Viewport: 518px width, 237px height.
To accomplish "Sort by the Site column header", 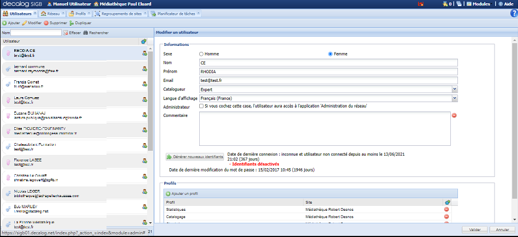I will tap(373, 202).
